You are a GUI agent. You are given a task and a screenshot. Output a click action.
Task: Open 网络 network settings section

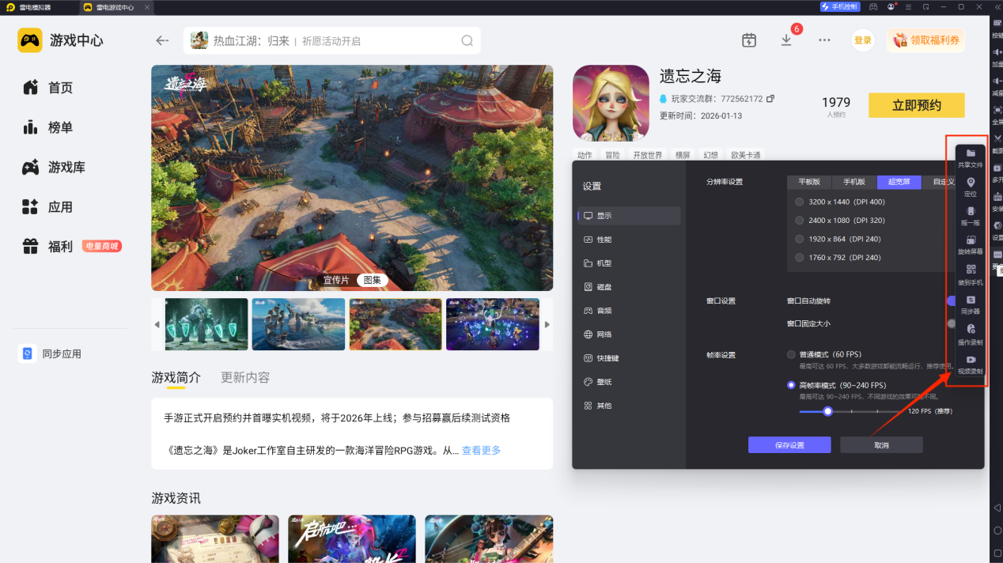click(x=630, y=334)
